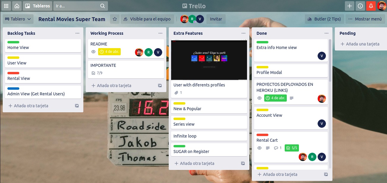
Task: Star this board
Action: tap(115, 19)
